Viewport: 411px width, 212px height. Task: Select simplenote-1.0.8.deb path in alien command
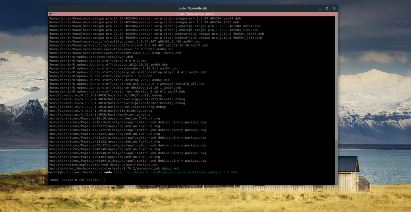(185, 172)
